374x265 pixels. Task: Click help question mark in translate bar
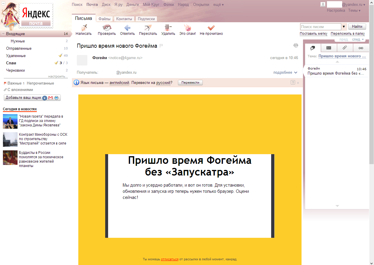(293, 82)
